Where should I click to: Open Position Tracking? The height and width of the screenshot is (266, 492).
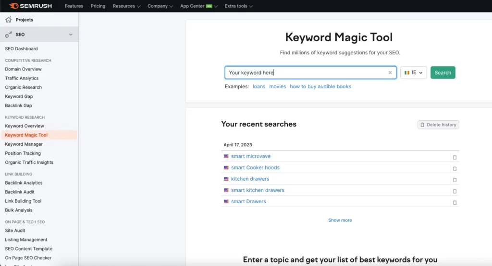pos(23,153)
